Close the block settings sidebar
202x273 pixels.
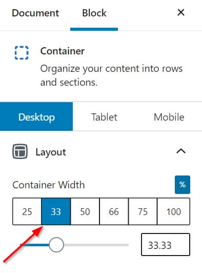click(x=181, y=12)
